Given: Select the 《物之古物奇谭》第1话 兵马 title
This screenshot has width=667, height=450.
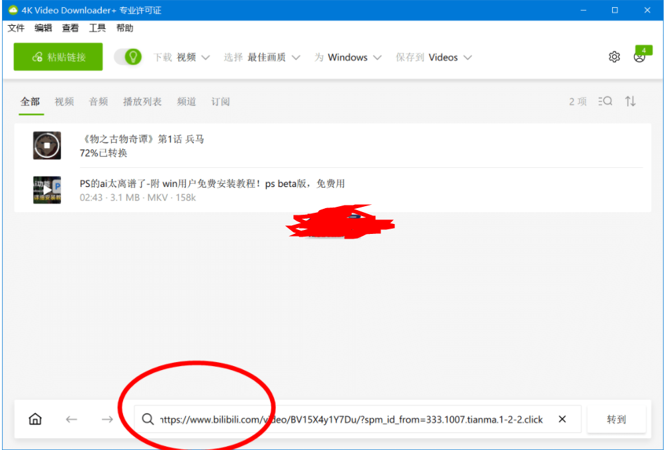Looking at the screenshot, I should coord(142,139).
